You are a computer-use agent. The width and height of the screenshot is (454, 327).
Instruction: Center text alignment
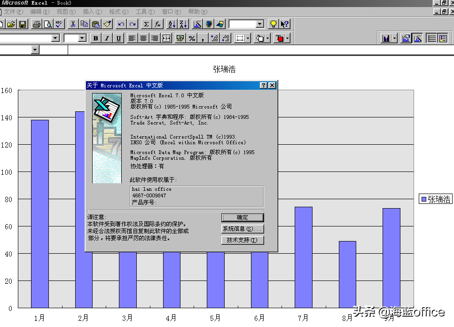coord(143,38)
